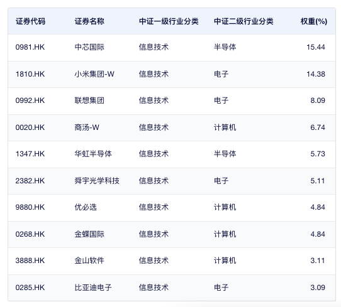Click 信息技术 in the 金蝶国际 row

154,234
